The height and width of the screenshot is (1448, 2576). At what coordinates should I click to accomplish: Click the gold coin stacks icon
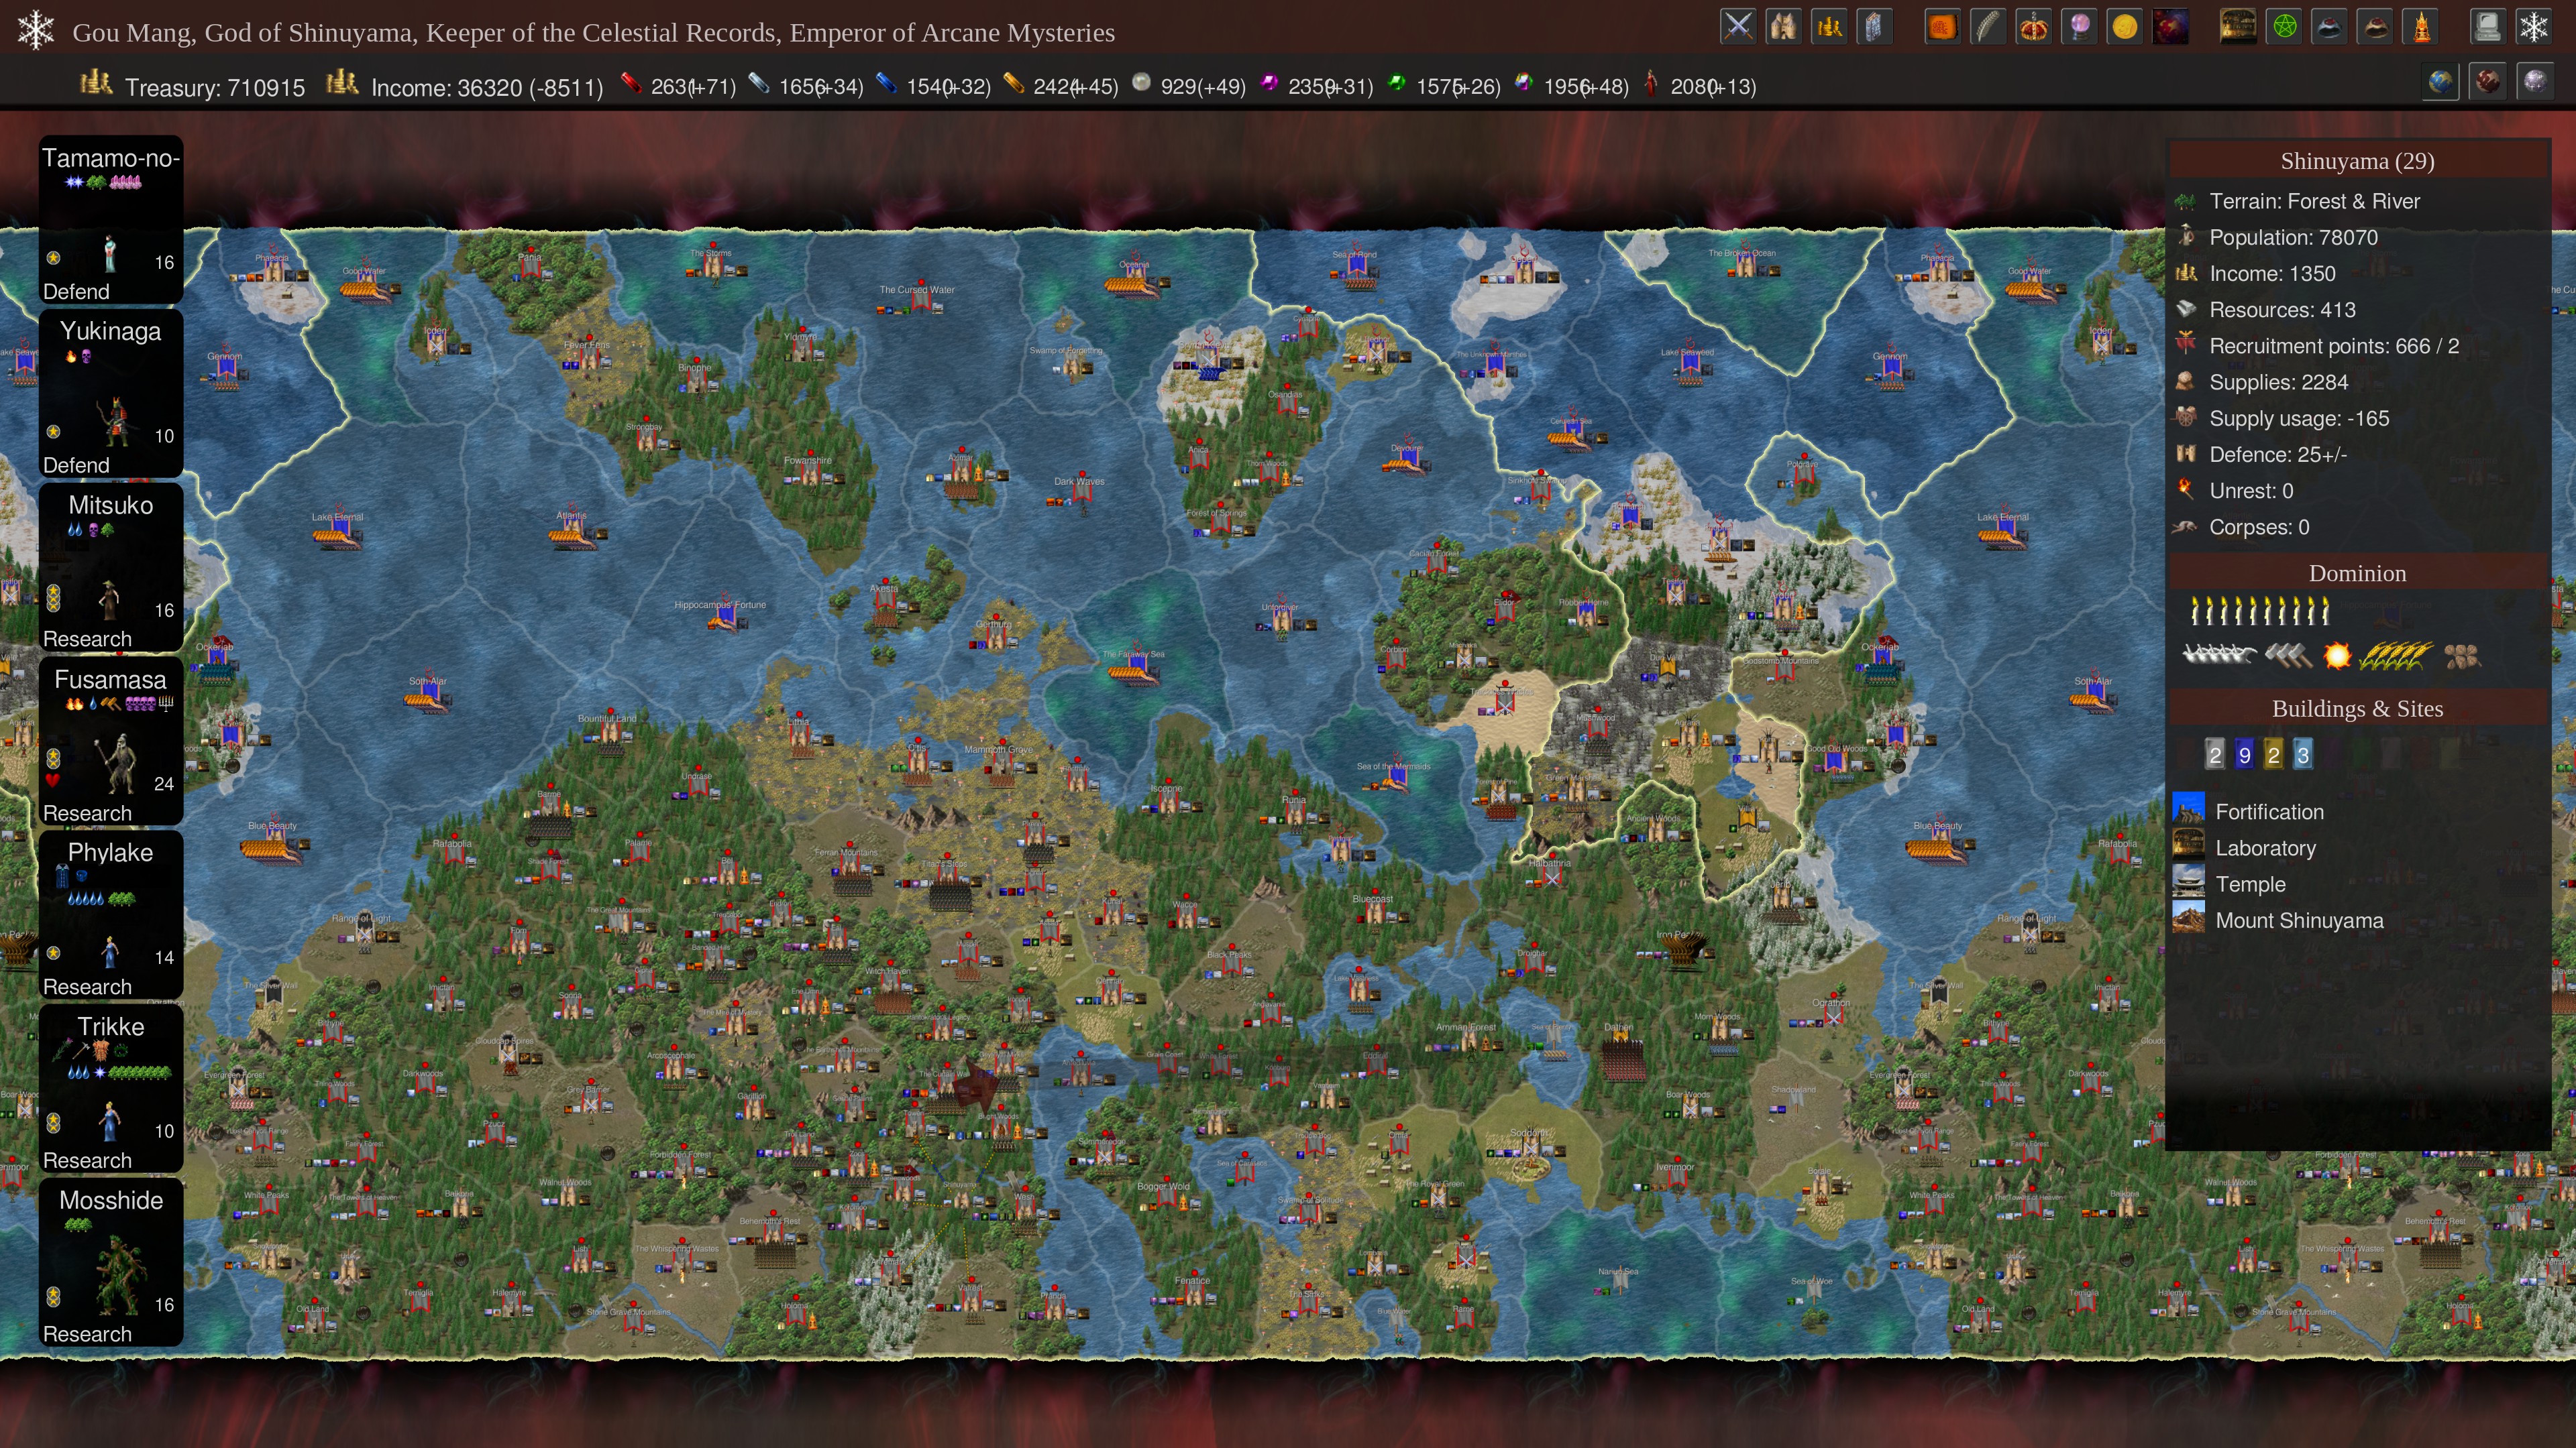1829,27
